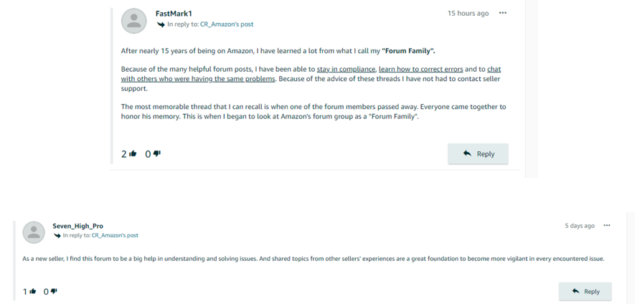Viewport: 640px width, 304px height.
Task: Click the '5 days ago' timestamp
Action: tap(580, 226)
